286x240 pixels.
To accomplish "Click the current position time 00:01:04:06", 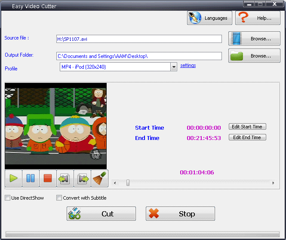I will coord(197,173).
